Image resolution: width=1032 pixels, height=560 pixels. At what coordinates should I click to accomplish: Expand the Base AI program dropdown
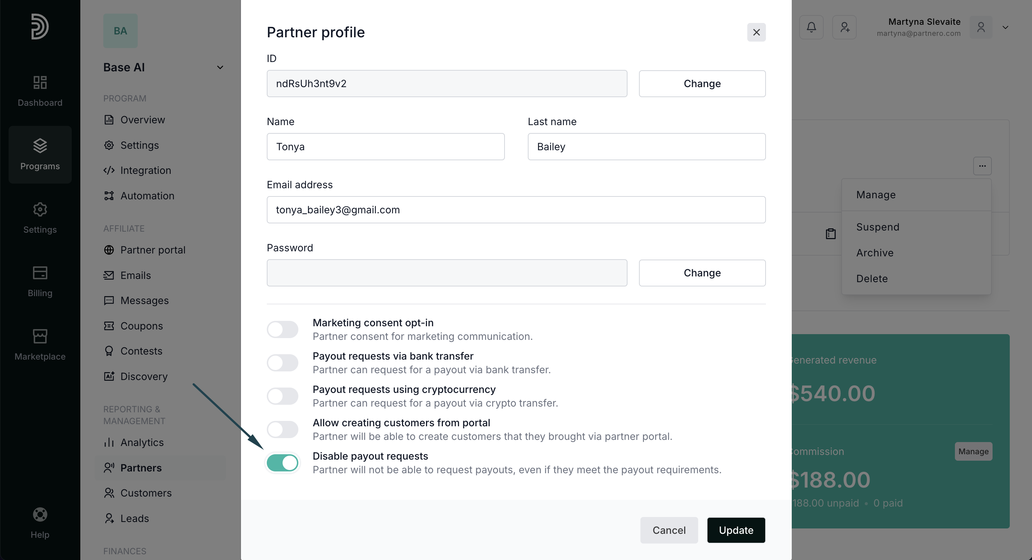tap(220, 67)
